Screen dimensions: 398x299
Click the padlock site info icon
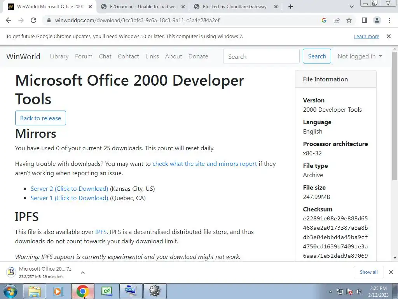click(x=49, y=20)
